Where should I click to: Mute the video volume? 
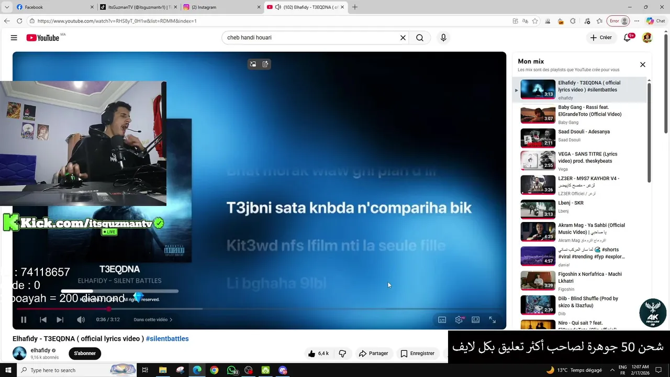(81, 319)
